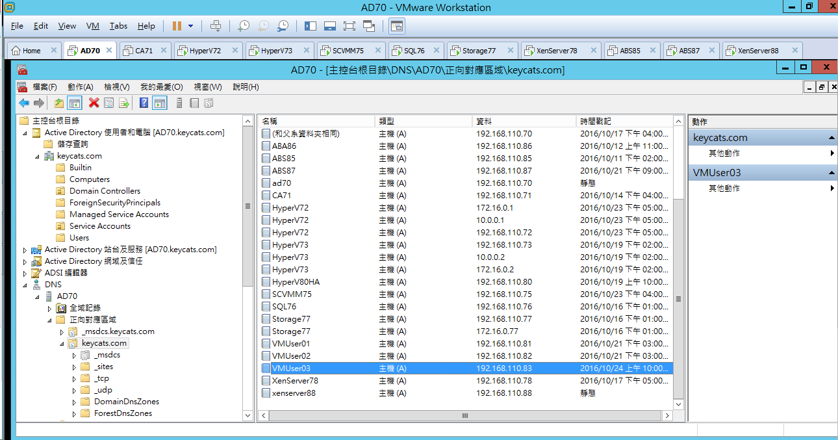Open the blue Help question mark icon
This screenshot has height=440, width=838.
144,103
